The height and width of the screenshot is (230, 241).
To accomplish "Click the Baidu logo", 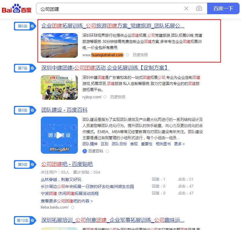I will pos(16,8).
